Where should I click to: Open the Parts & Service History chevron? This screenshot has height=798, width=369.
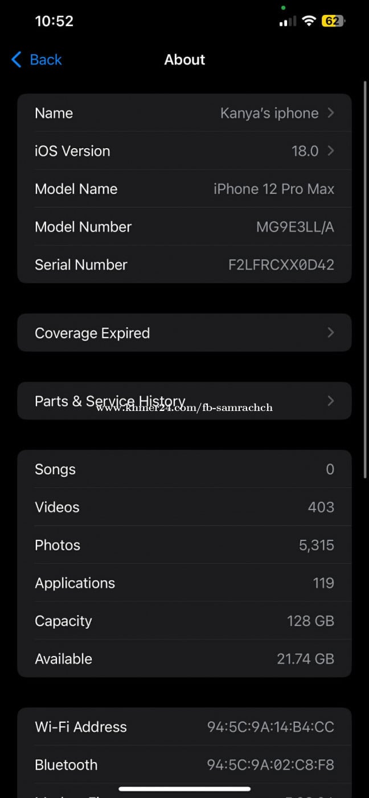pyautogui.click(x=331, y=401)
